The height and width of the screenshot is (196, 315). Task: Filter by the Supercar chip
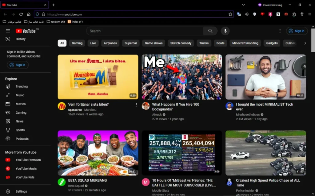[131, 43]
